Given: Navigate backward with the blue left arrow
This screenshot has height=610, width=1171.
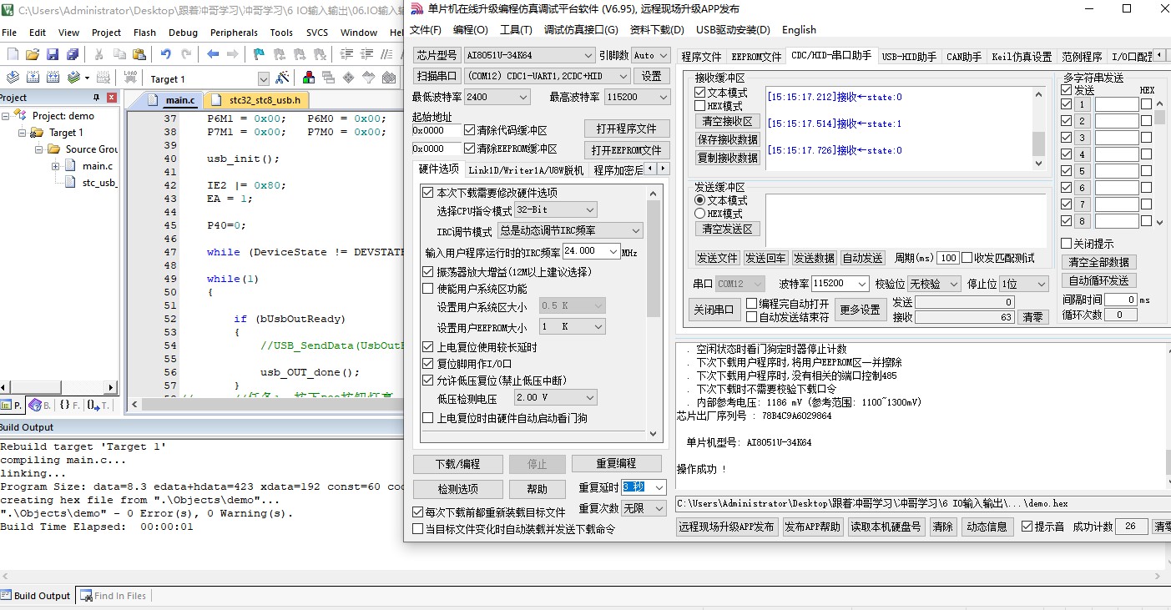Looking at the screenshot, I should click(x=212, y=54).
